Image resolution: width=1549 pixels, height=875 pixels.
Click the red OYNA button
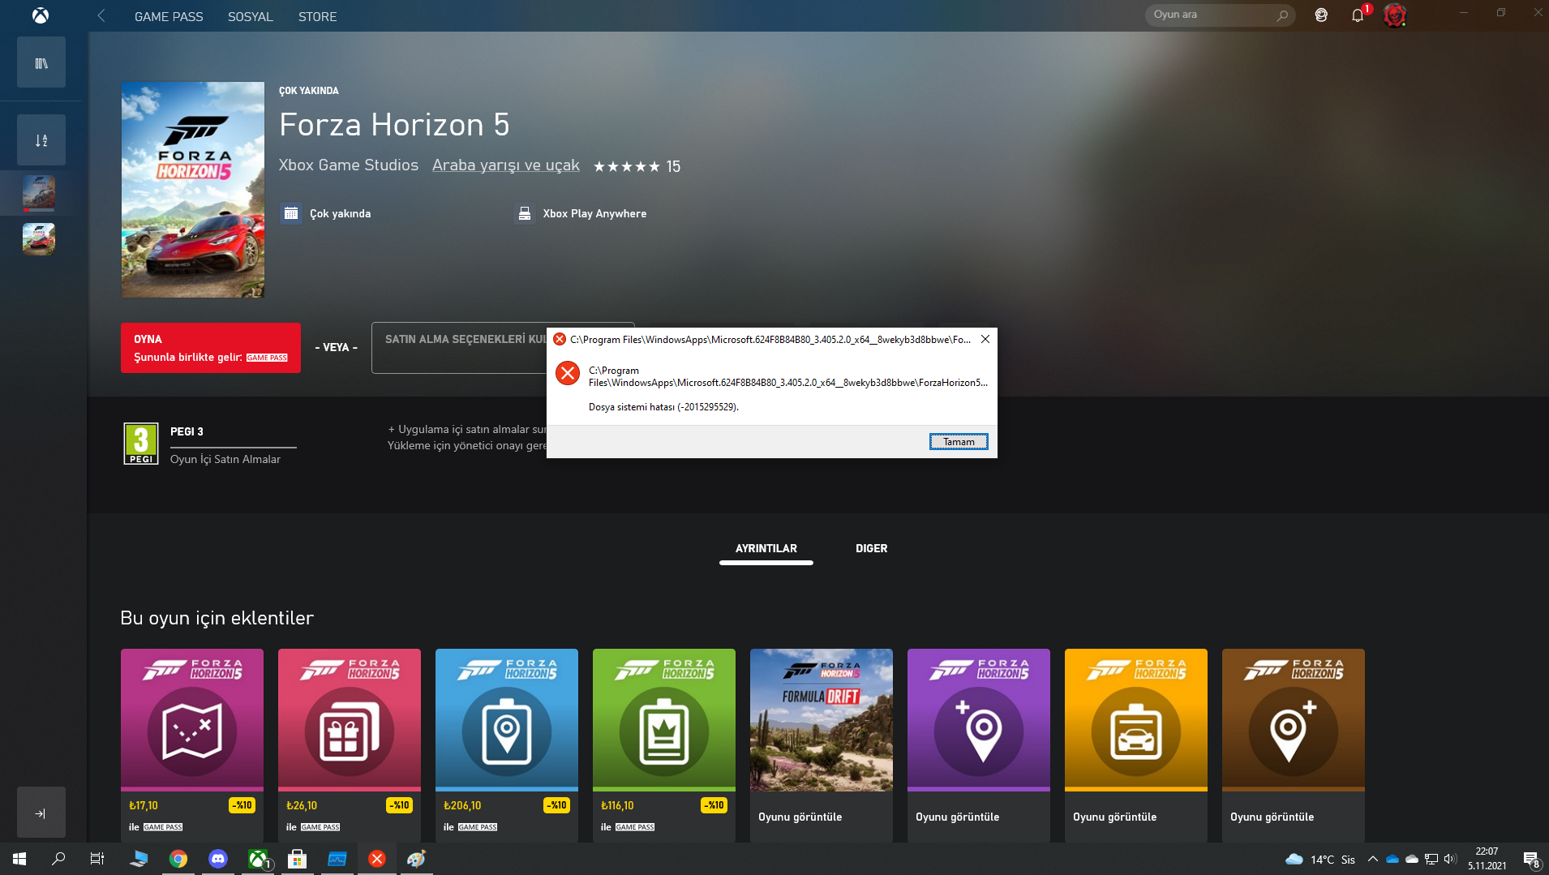pos(211,348)
